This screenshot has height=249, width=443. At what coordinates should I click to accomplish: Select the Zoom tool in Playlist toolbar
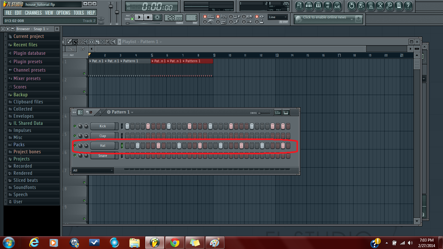click(x=108, y=42)
